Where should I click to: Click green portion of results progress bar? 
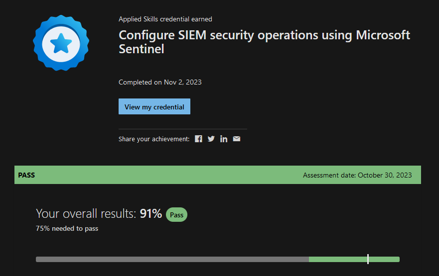coord(354,259)
